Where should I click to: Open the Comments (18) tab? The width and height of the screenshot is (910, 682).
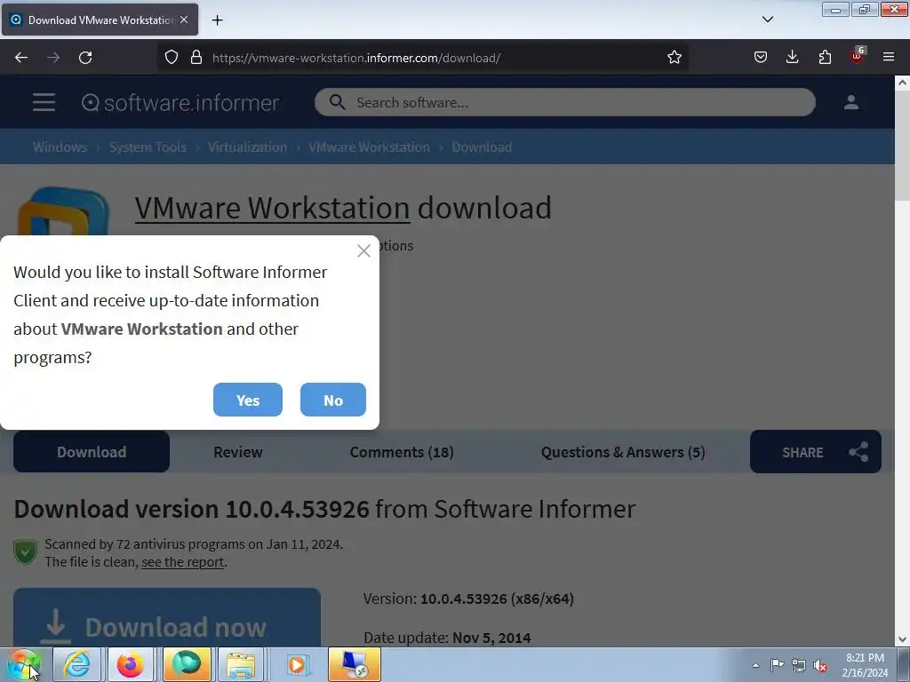[x=402, y=452]
